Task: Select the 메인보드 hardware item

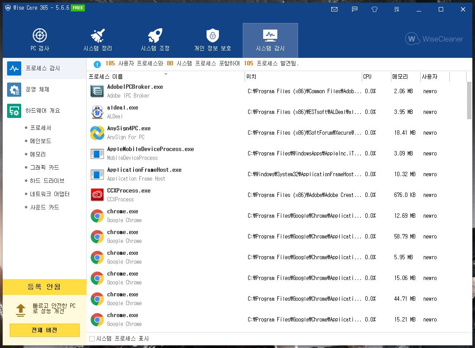Action: pos(41,141)
